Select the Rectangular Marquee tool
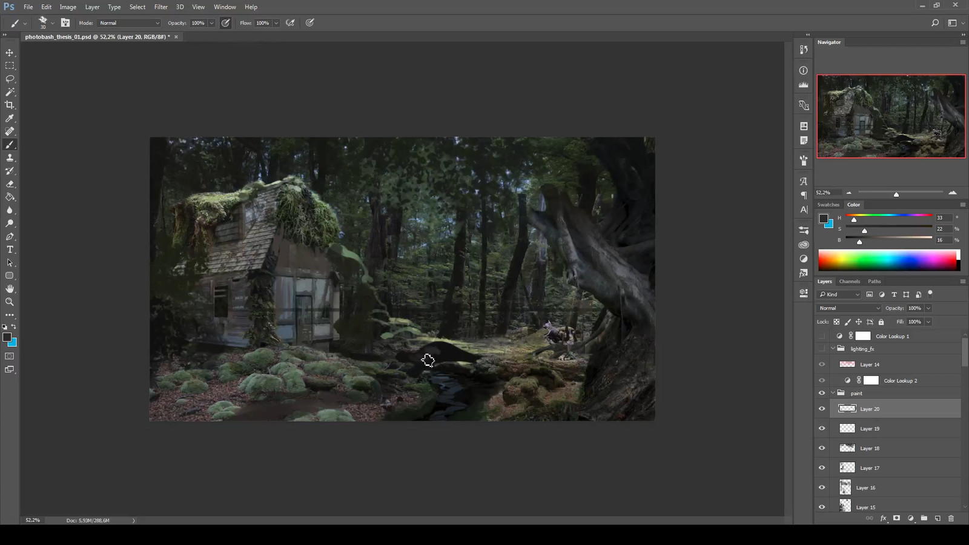Screen dimensions: 969x545 click(10, 65)
